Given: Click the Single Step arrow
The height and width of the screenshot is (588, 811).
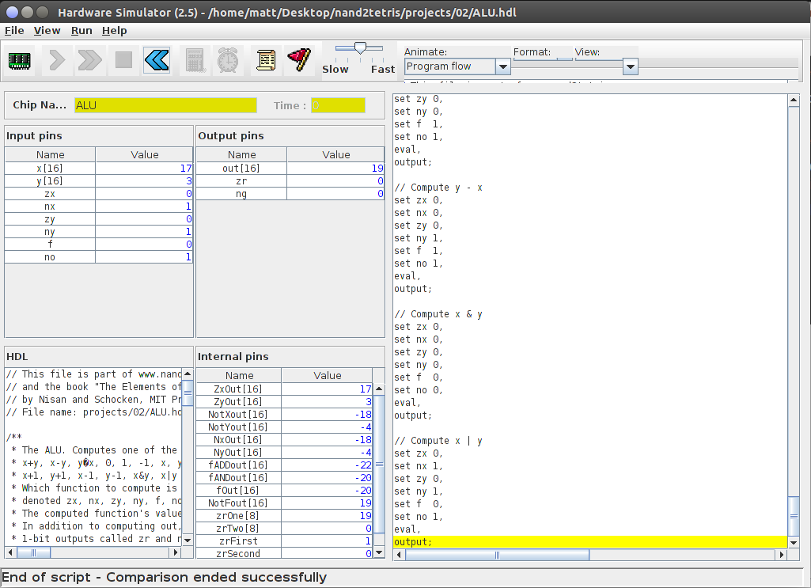Looking at the screenshot, I should tap(56, 59).
